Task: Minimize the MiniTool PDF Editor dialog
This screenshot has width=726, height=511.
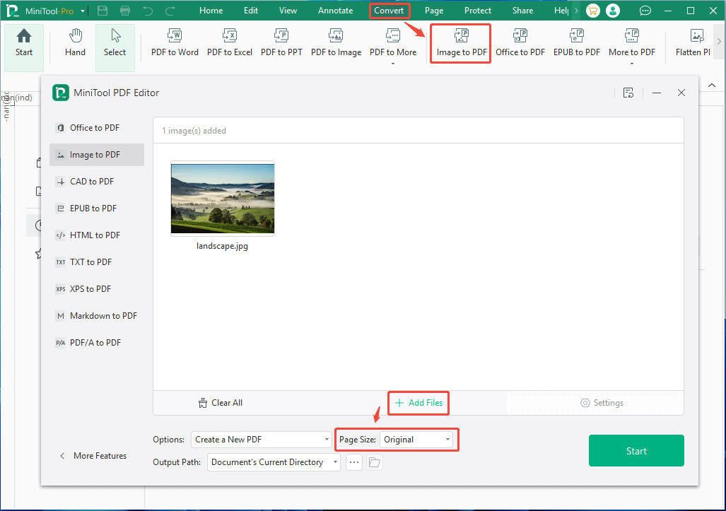Action: pos(657,93)
